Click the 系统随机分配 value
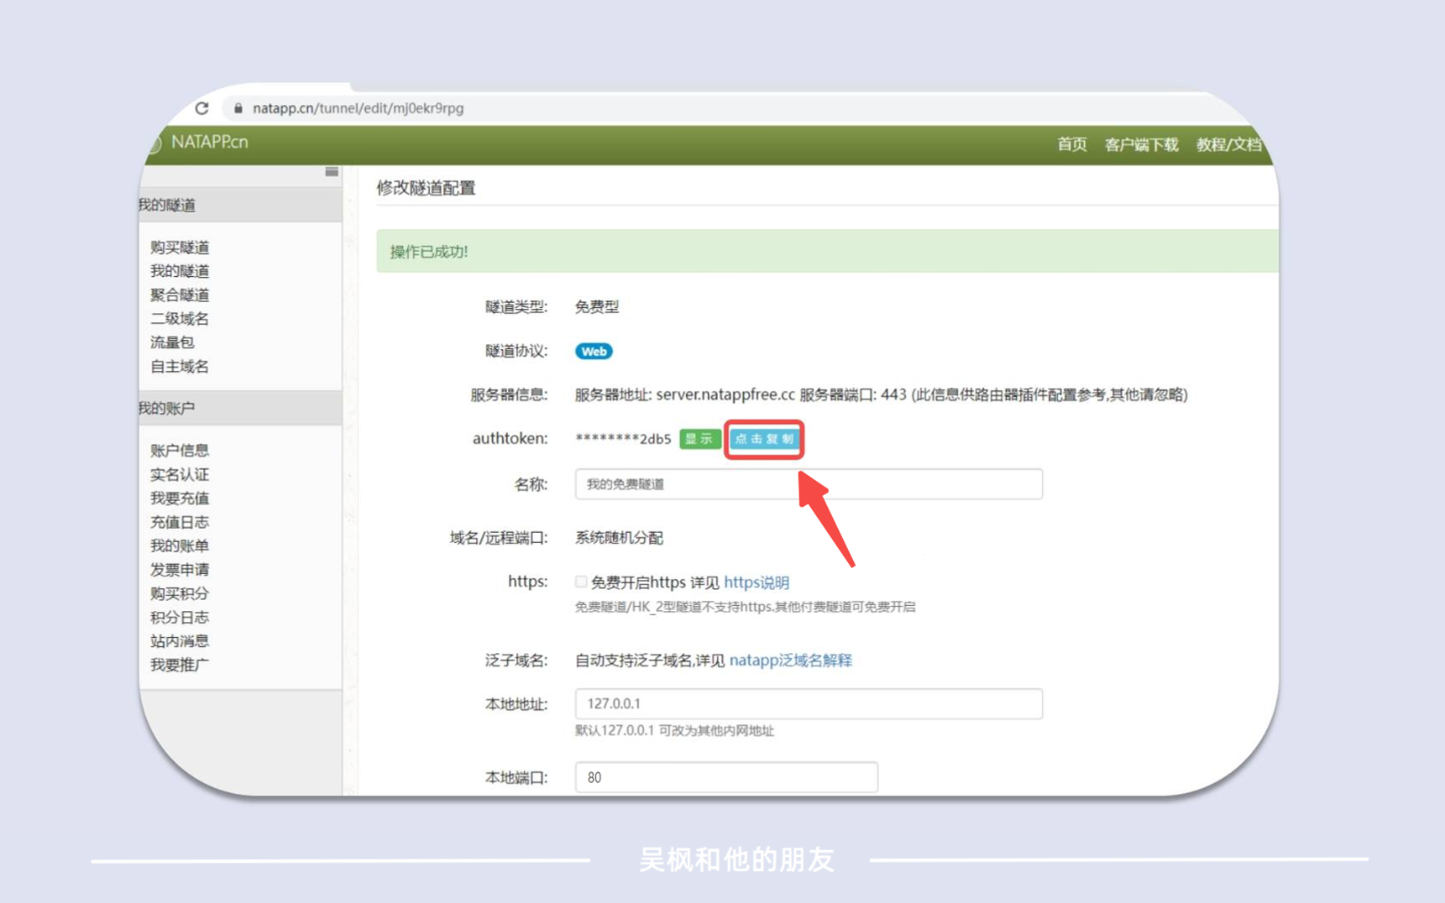This screenshot has width=1445, height=903. pyautogui.click(x=619, y=538)
